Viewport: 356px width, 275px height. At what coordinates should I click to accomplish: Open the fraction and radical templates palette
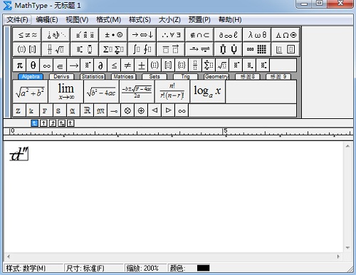click(56, 49)
